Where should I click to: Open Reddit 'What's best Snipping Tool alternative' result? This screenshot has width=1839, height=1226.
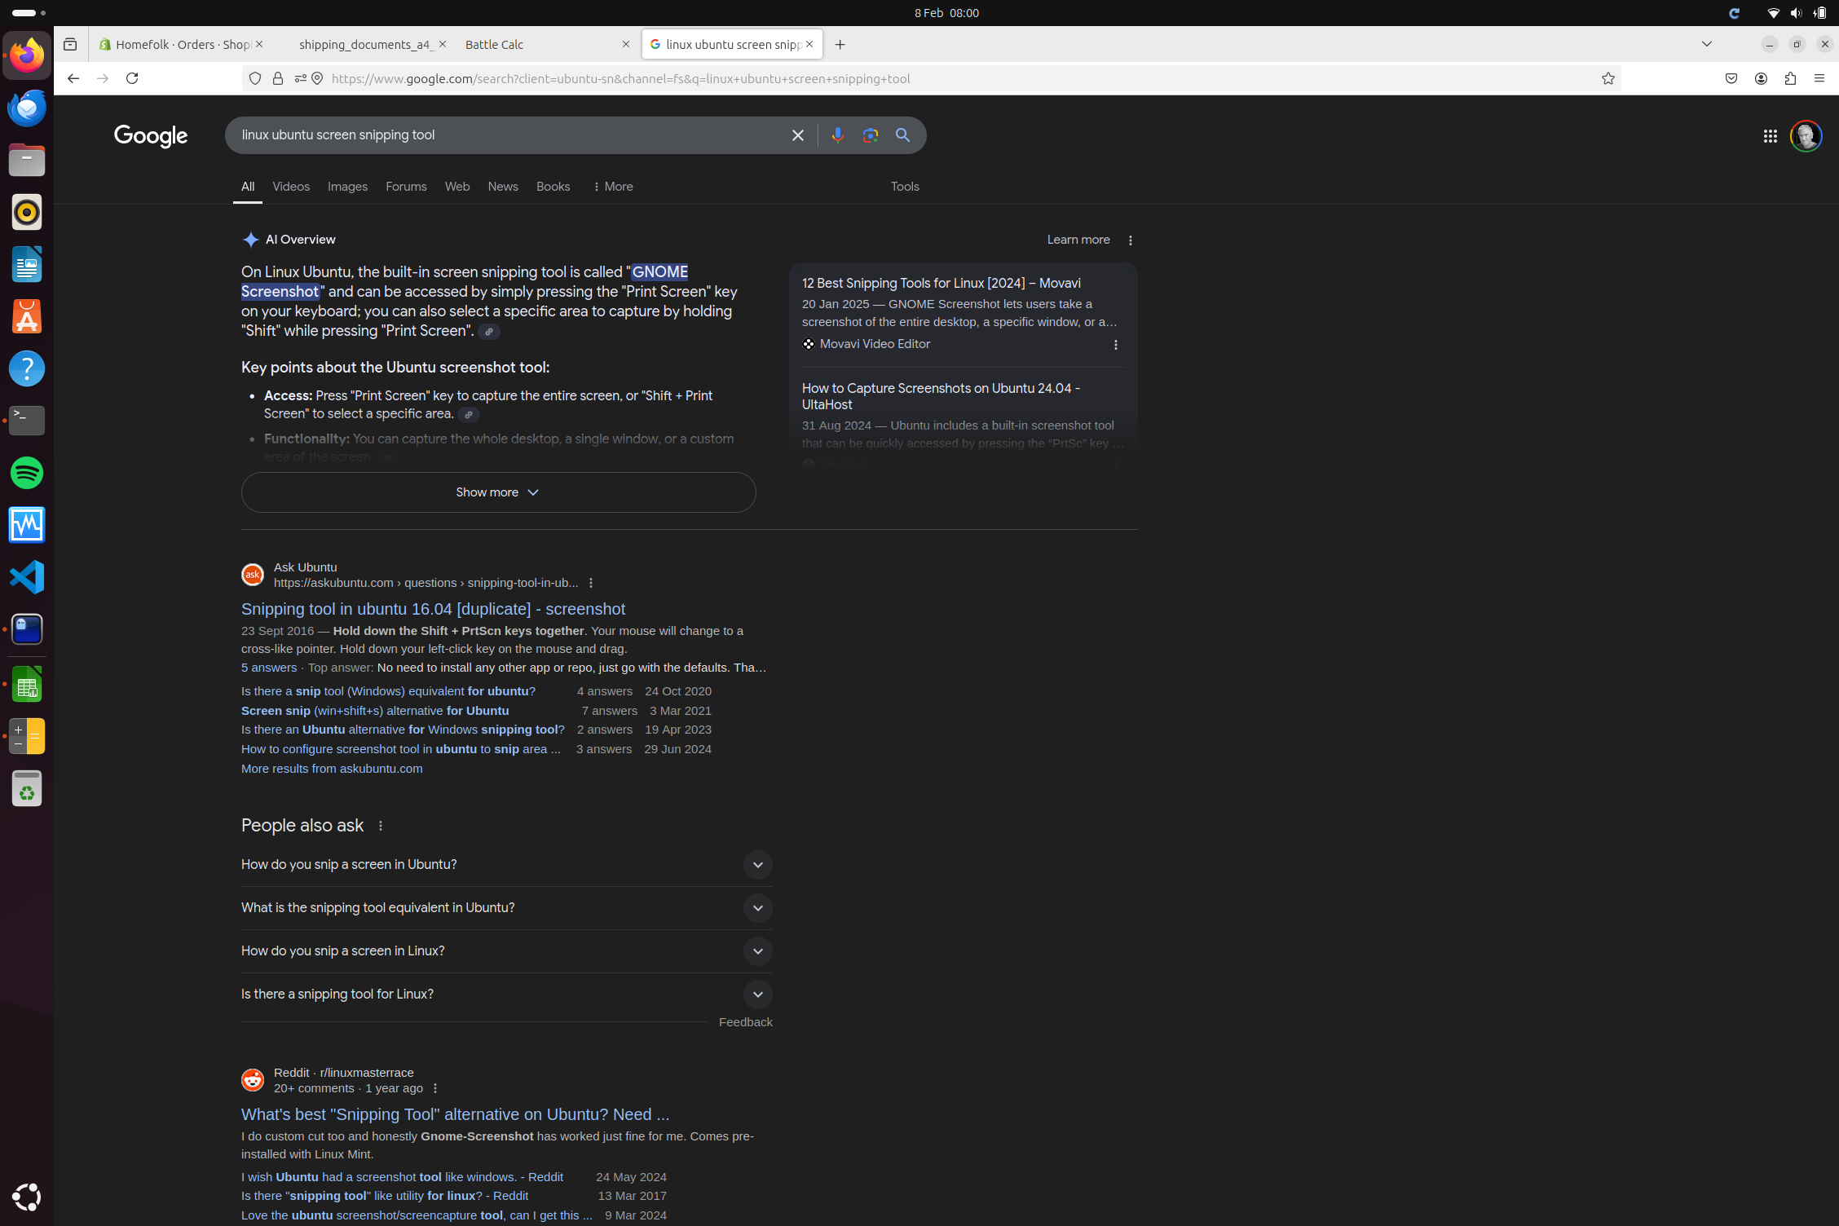pyautogui.click(x=455, y=1114)
